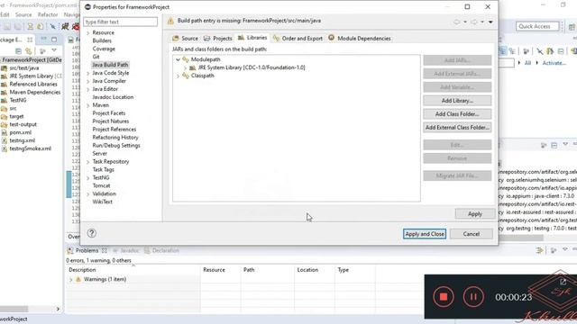This screenshot has height=324, width=577.
Task: Select Coverage in properties tree
Action: (x=104, y=49)
